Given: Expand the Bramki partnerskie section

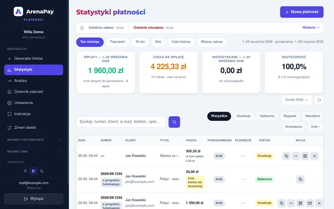Looking at the screenshot, I should [34, 140].
